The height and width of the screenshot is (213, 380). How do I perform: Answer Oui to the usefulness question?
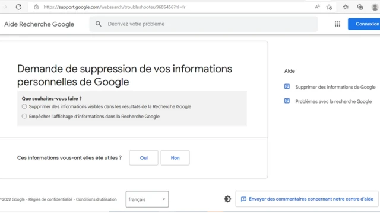point(144,158)
